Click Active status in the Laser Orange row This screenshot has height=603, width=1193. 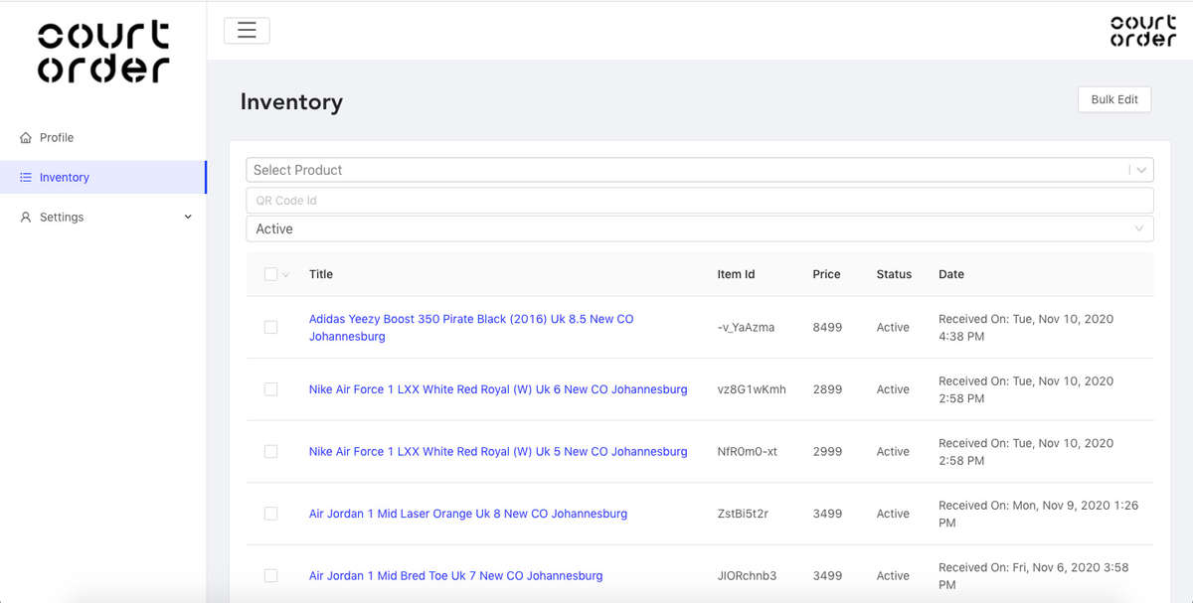click(x=893, y=514)
